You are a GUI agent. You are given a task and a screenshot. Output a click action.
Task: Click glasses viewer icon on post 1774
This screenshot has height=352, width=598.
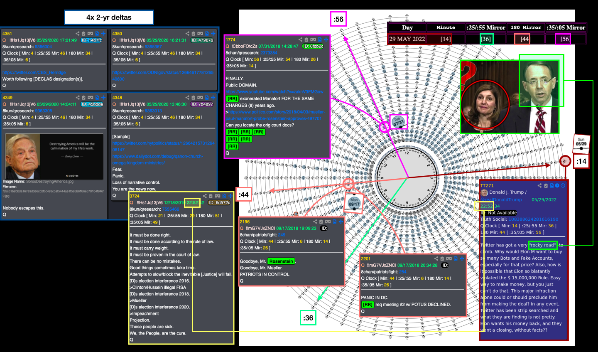[313, 39]
